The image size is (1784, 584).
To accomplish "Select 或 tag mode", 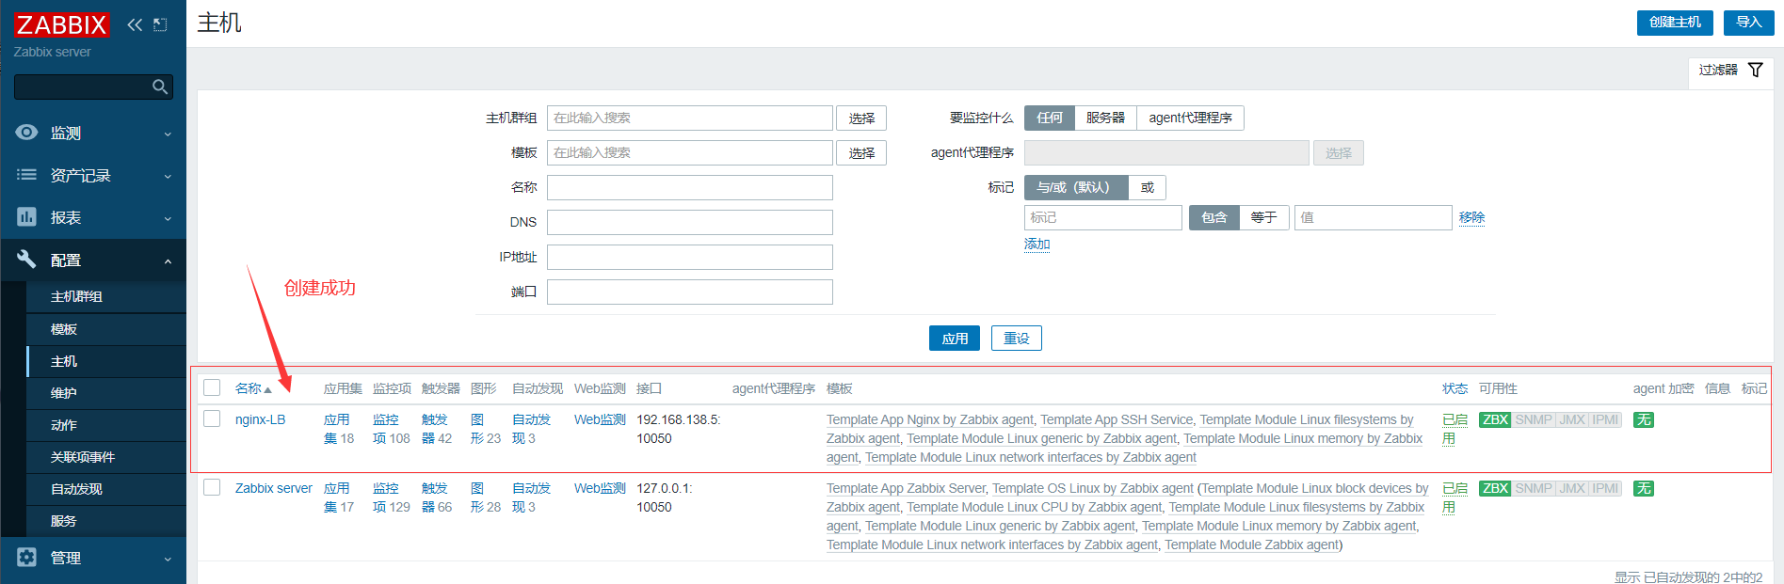I will coord(1148,187).
